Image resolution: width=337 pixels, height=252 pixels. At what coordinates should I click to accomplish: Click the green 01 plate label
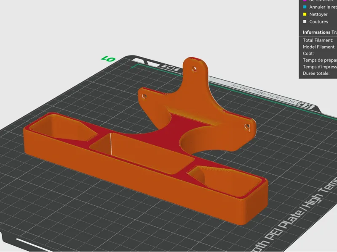(108, 58)
